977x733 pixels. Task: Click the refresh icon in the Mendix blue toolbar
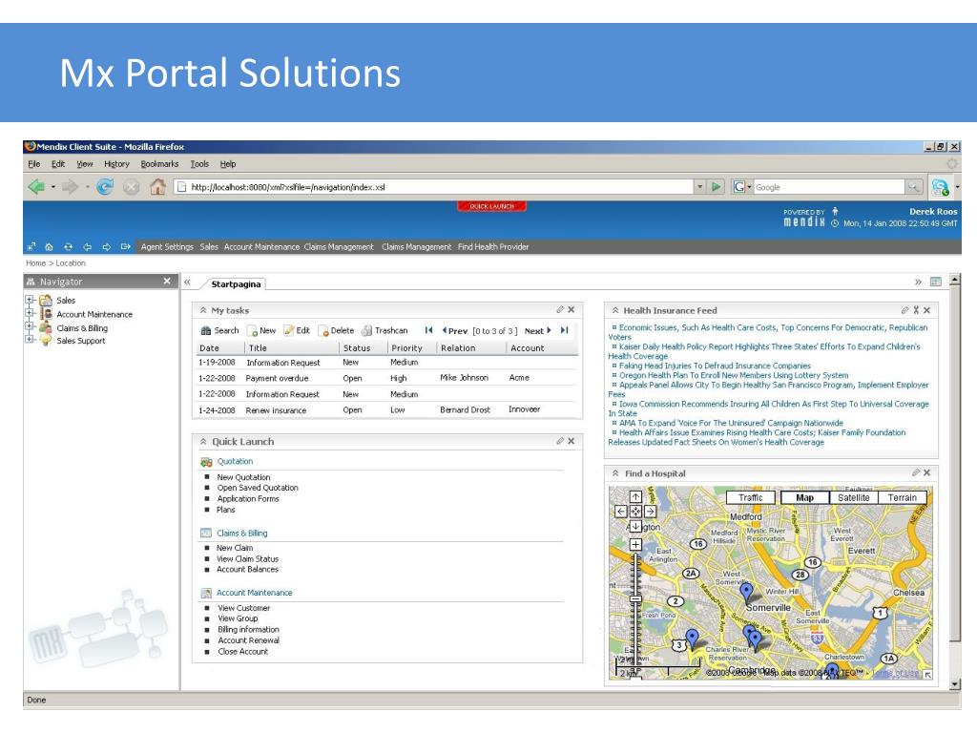pyautogui.click(x=68, y=247)
